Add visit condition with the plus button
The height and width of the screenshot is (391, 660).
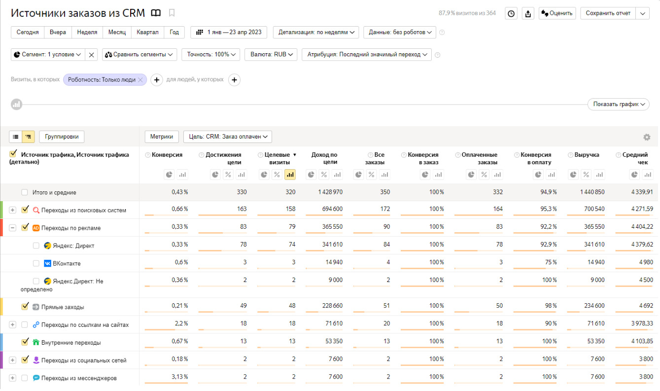[x=156, y=80]
